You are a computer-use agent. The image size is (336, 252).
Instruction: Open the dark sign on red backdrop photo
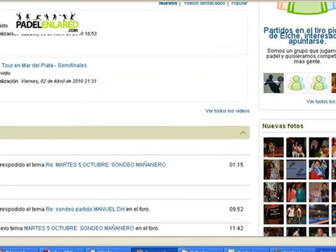(274, 214)
